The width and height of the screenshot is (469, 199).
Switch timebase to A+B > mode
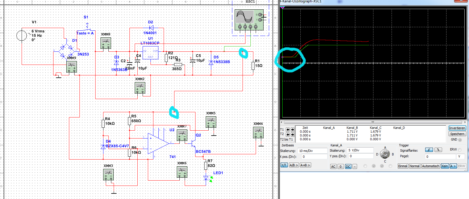point(305,165)
